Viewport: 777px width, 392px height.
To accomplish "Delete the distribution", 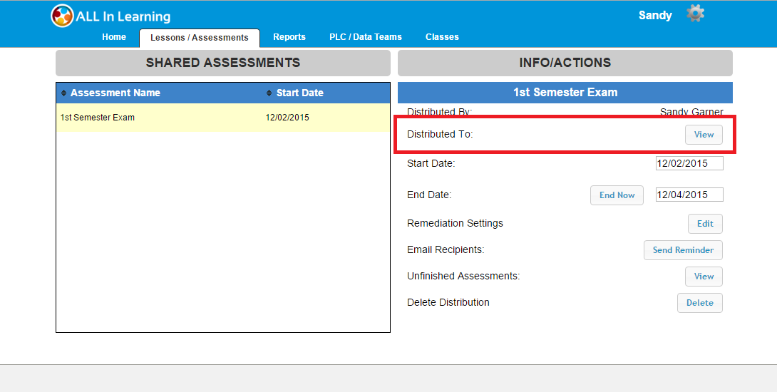I will pos(699,303).
